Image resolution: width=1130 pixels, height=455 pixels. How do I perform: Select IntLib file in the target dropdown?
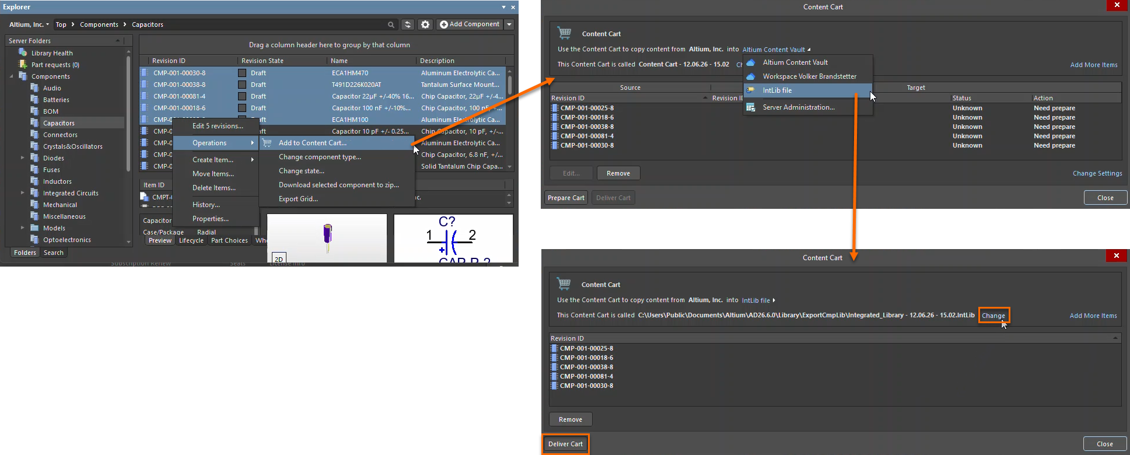click(807, 90)
